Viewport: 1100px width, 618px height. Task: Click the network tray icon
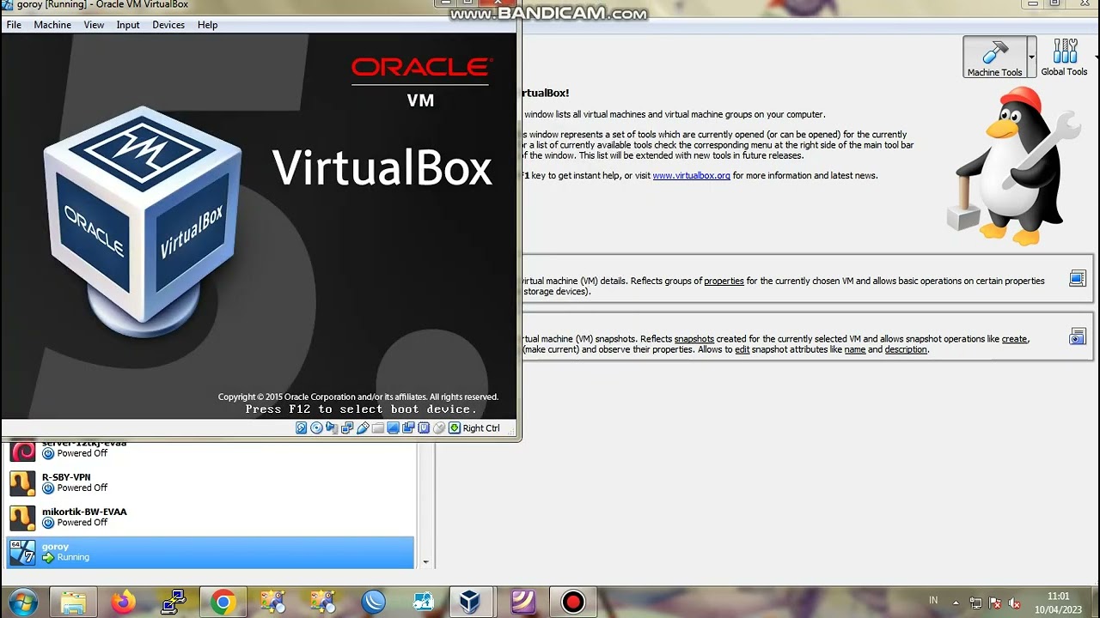point(975,603)
